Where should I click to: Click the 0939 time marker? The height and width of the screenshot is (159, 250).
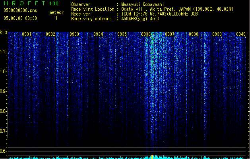[x=217, y=34]
